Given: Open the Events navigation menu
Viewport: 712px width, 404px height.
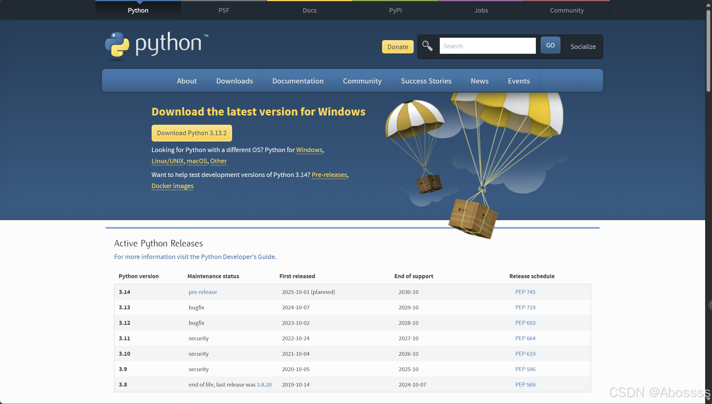Looking at the screenshot, I should pos(519,81).
